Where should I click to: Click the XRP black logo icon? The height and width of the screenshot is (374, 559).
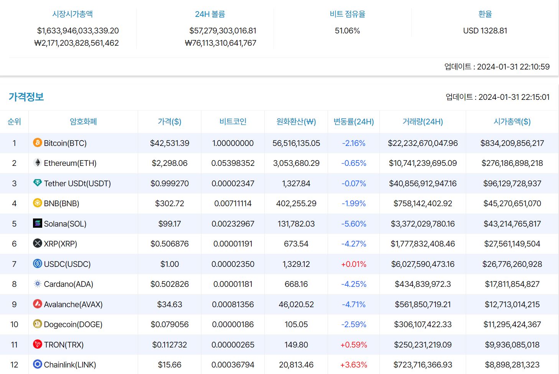click(x=37, y=243)
